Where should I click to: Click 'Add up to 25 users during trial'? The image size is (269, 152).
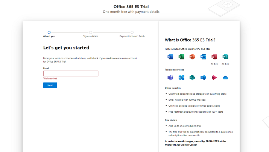pos(185,126)
